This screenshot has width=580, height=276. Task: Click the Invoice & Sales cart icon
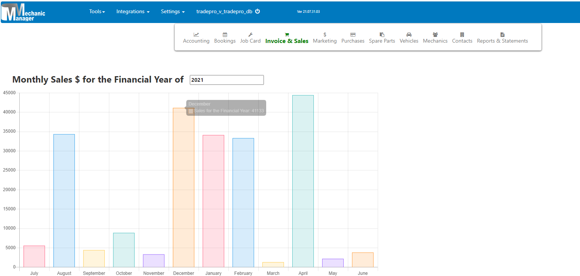287,34
